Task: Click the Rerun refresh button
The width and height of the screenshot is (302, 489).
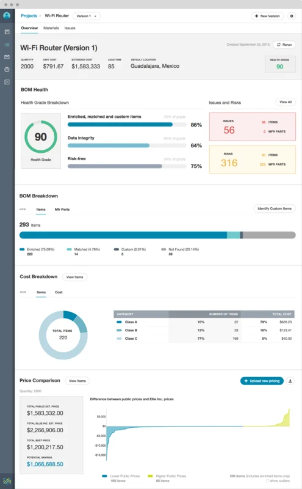Action: tap(284, 45)
